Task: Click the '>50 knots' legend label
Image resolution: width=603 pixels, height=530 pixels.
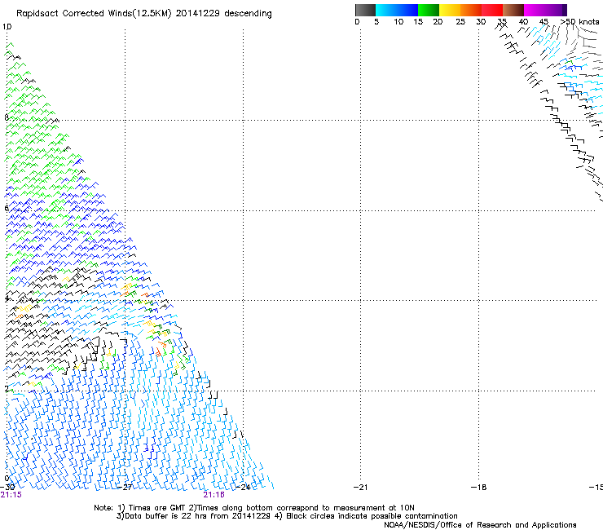Action: (579, 21)
